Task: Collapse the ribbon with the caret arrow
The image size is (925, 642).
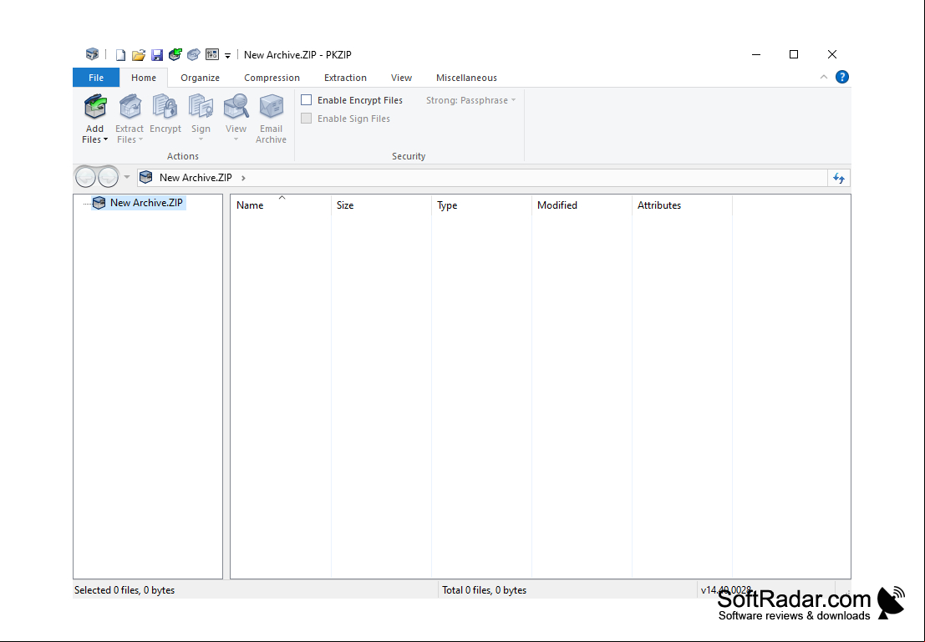Action: point(824,78)
